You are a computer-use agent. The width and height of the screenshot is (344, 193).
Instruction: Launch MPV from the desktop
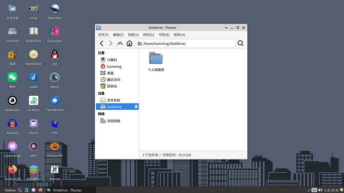coord(33,150)
